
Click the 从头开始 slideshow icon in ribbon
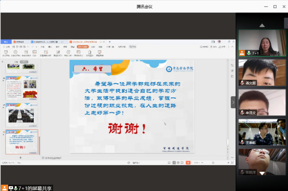click(x=6, y=53)
